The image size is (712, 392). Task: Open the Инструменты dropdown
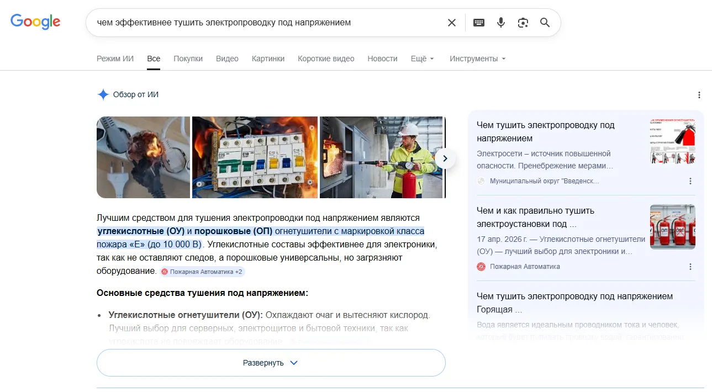477,59
